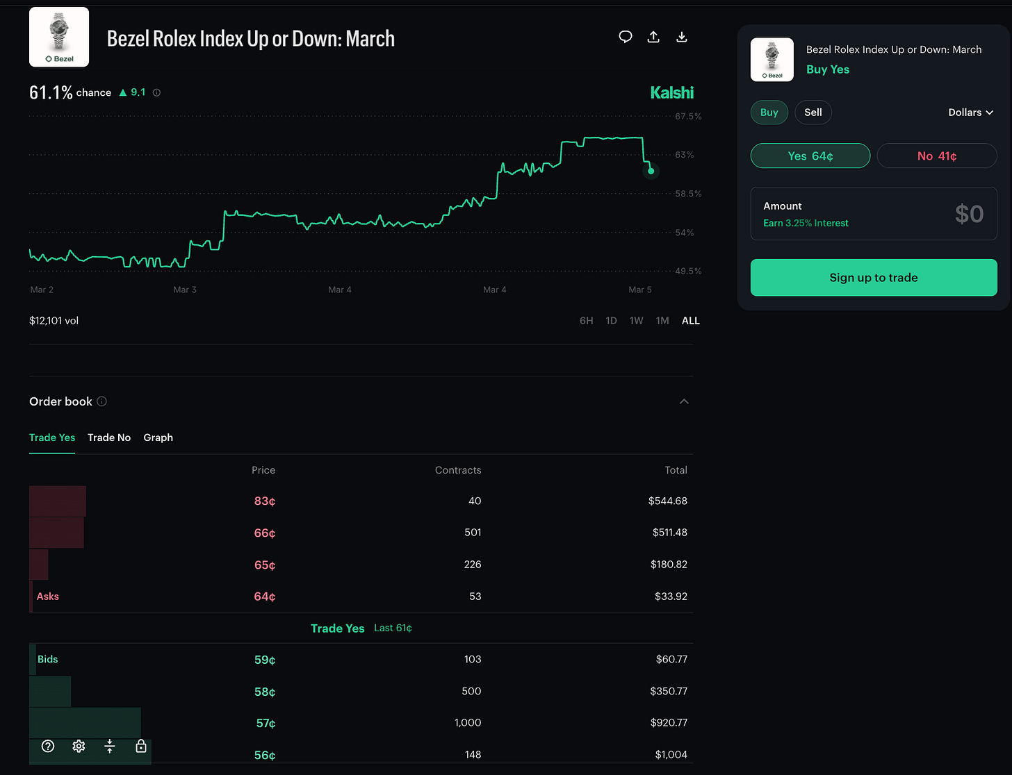The height and width of the screenshot is (775, 1012).
Task: Click the center-align spread icon
Action: [x=109, y=746]
